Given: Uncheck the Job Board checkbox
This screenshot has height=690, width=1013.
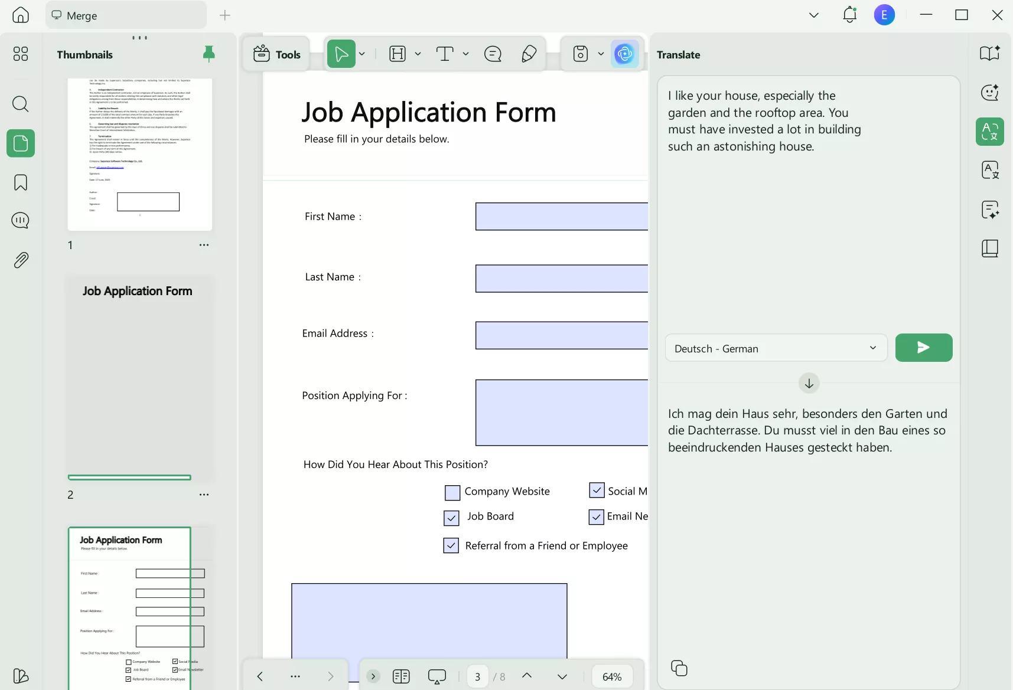Looking at the screenshot, I should pos(451,518).
